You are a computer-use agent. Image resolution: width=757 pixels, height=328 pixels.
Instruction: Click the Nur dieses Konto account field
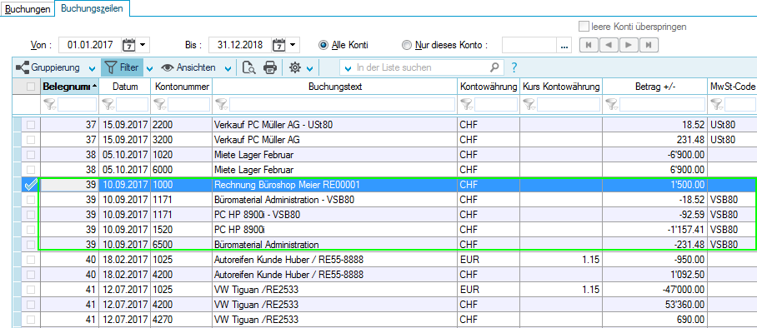point(529,45)
